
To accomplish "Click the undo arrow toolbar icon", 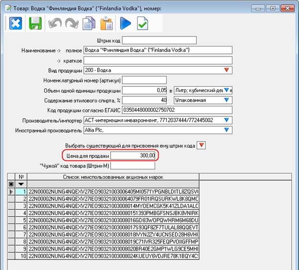I will tap(55, 23).
